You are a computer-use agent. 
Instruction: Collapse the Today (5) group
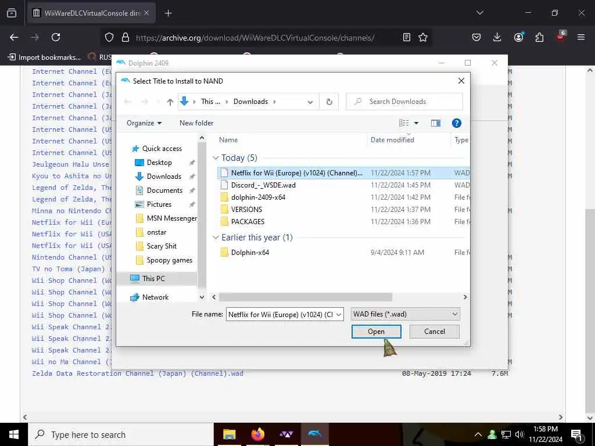pos(216,158)
